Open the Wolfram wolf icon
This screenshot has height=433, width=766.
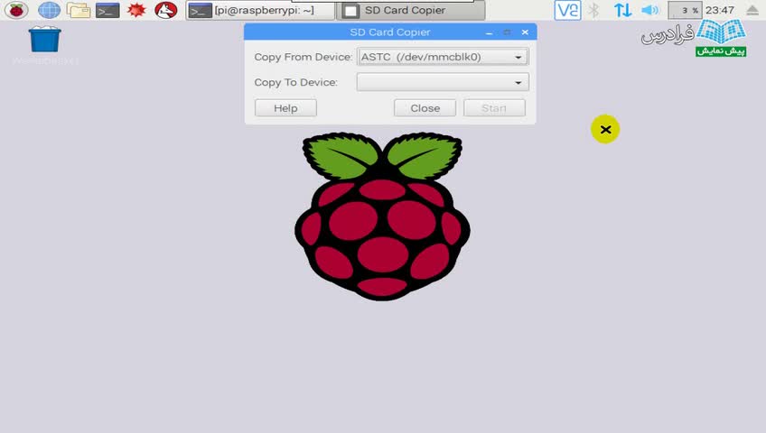tap(166, 10)
